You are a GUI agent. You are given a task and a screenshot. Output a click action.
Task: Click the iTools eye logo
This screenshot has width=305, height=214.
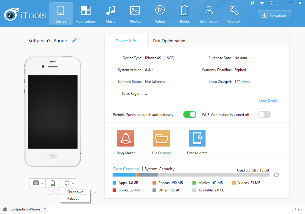pos(11,15)
